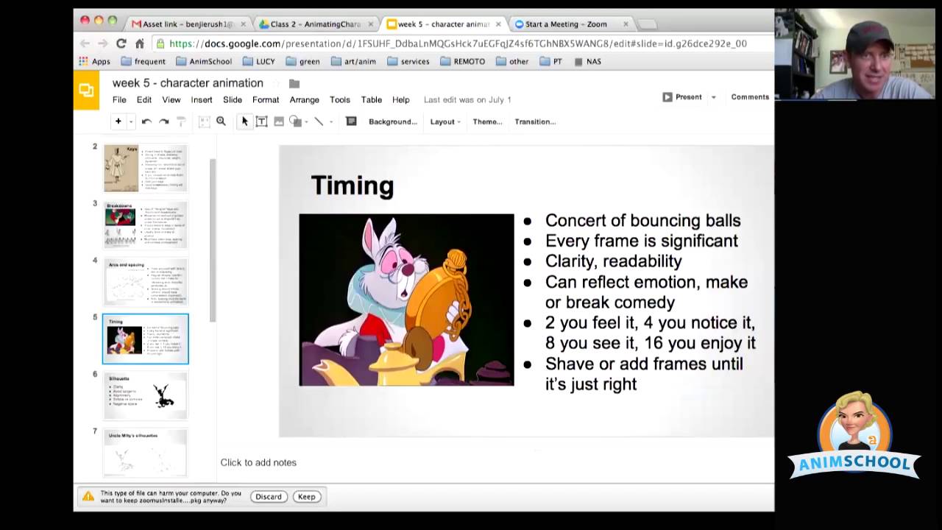Click to add speaker notes
Viewport: 942px width, 530px height.
point(258,462)
